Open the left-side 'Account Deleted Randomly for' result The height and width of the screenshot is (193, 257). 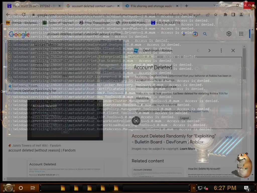point(32,90)
